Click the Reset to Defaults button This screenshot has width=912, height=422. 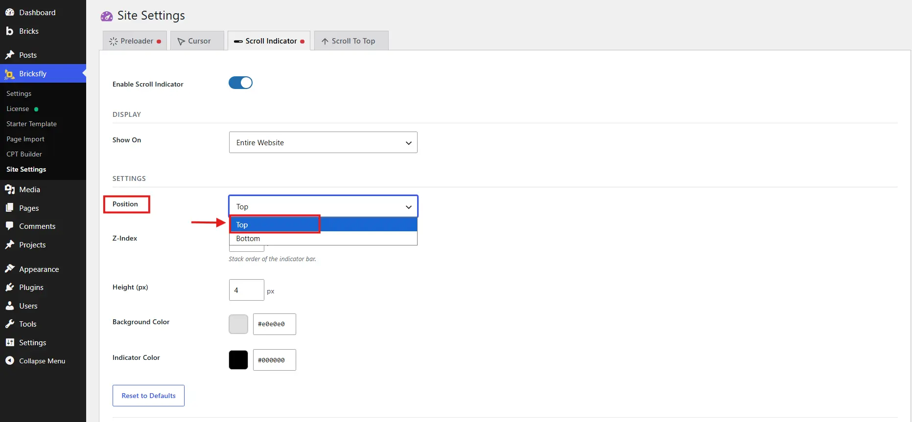pos(148,396)
